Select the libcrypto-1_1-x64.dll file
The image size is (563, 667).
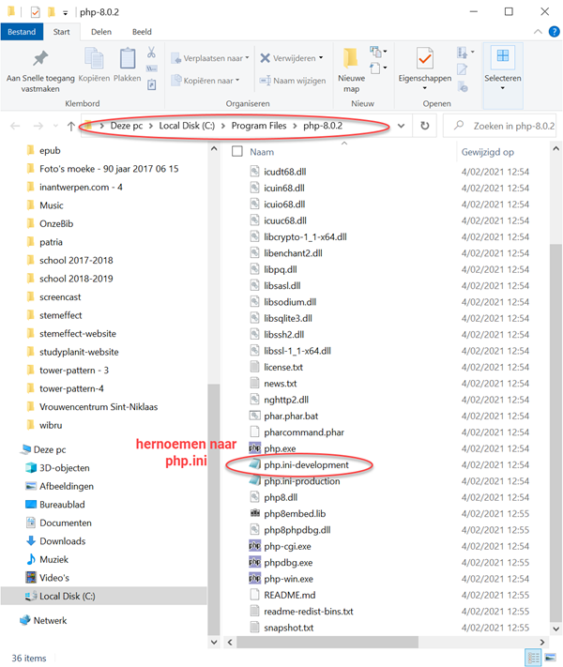point(305,237)
